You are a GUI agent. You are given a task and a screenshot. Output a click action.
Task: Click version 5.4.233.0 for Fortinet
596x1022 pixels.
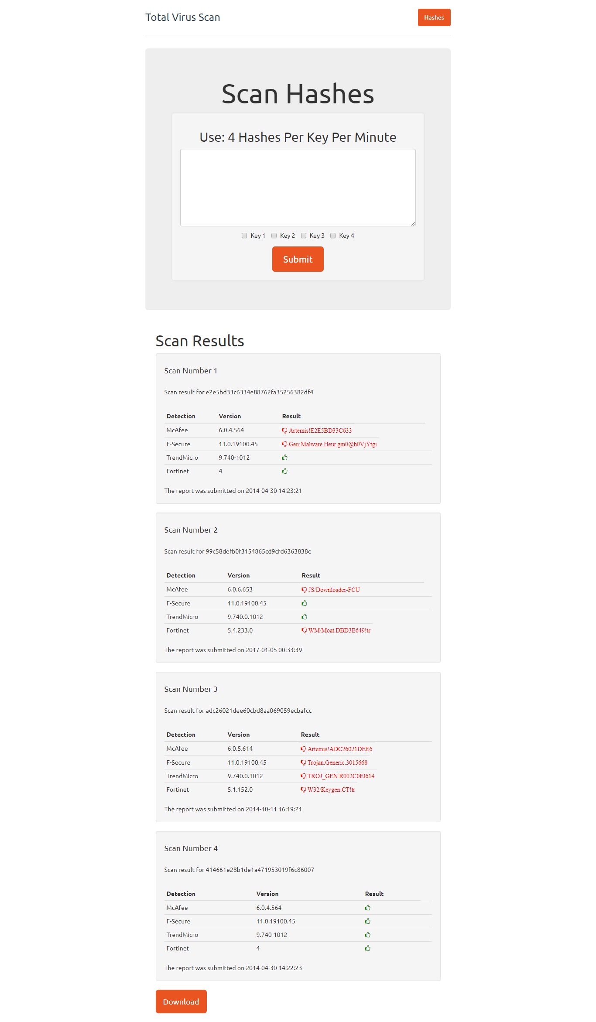(240, 630)
